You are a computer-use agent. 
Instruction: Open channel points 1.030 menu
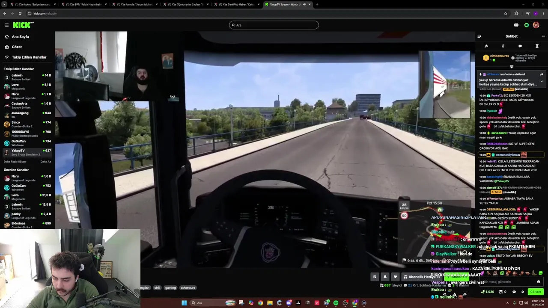click(x=488, y=292)
